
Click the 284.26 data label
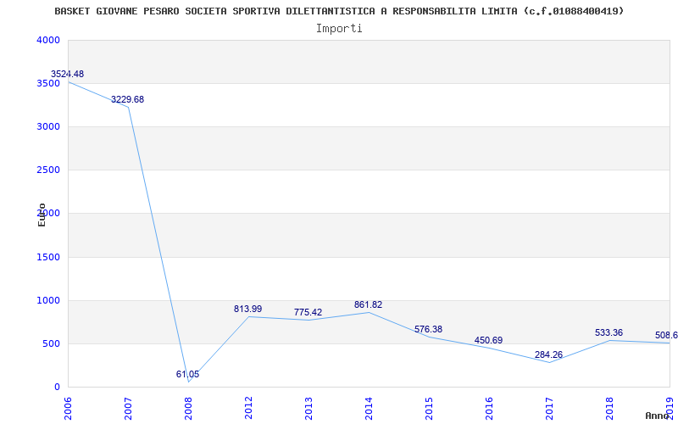(x=548, y=354)
